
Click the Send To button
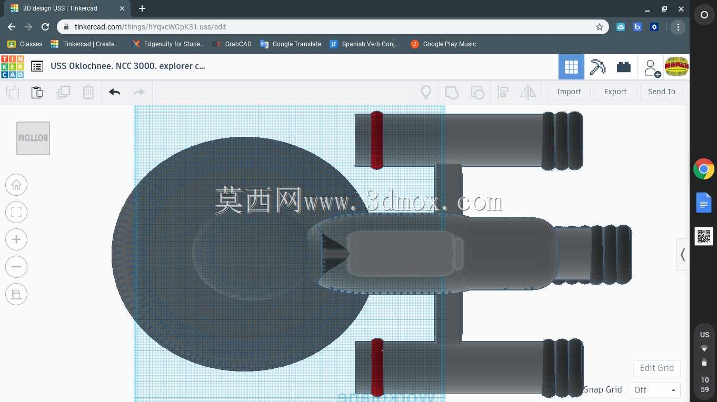[662, 92]
